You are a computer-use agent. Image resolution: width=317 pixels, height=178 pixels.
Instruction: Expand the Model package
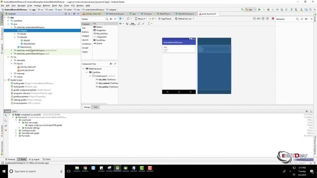click(15, 34)
